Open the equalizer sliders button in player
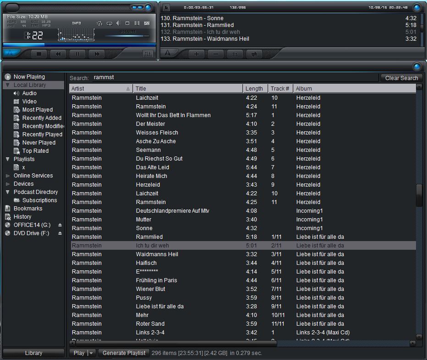The image size is (427, 360). [x=148, y=54]
